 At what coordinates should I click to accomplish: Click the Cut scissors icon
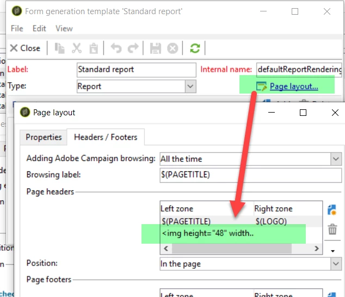77,48
